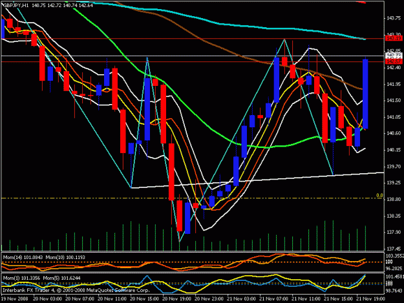Select the 137.45 price axis value
The image size is (404, 303).
(394, 249)
